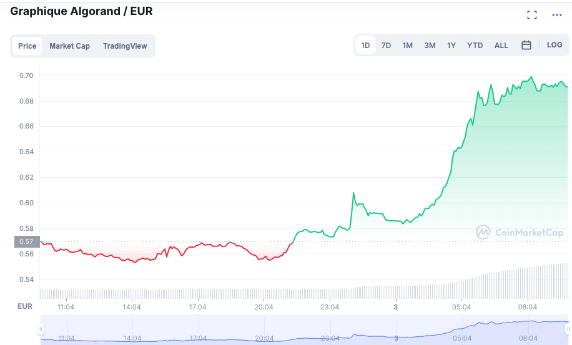Grab the right range slider handle
This screenshot has height=345, width=572.
click(568, 329)
